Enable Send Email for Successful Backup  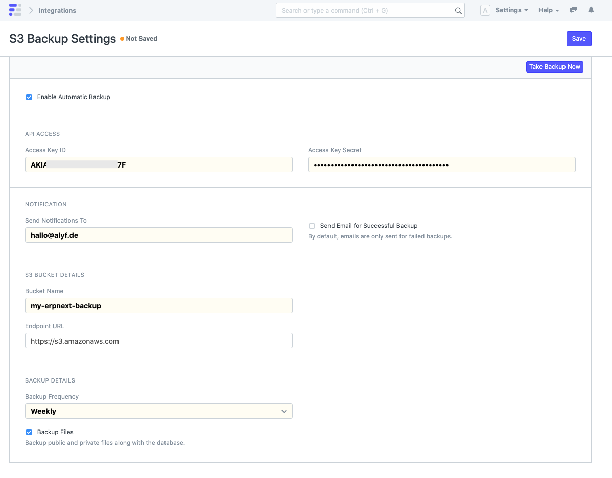coord(312,226)
